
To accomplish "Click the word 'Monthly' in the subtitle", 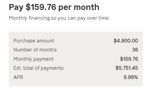I will (18, 18).
